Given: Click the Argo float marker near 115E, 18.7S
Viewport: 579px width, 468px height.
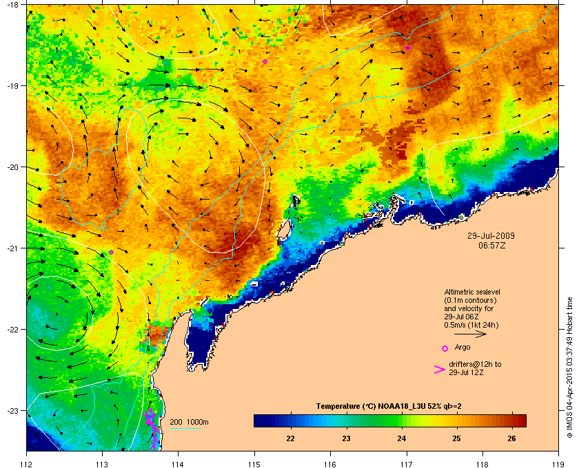Looking at the screenshot, I should tap(265, 61).
